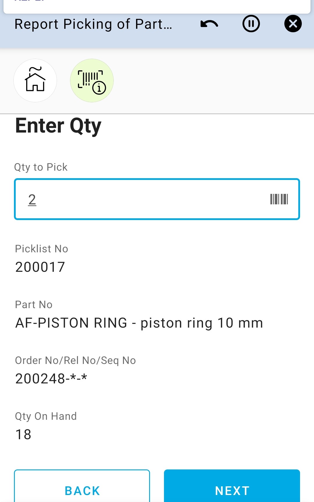The image size is (314, 502).
Task: Open the barcode info scanner icon
Action: tap(92, 81)
